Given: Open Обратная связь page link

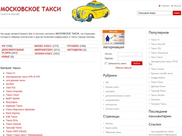Looking at the screenshot, I should tap(113, 132).
